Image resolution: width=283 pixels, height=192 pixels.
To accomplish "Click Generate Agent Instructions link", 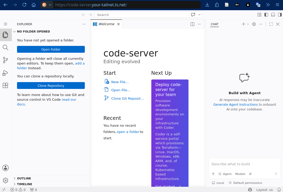I will 235,104.
